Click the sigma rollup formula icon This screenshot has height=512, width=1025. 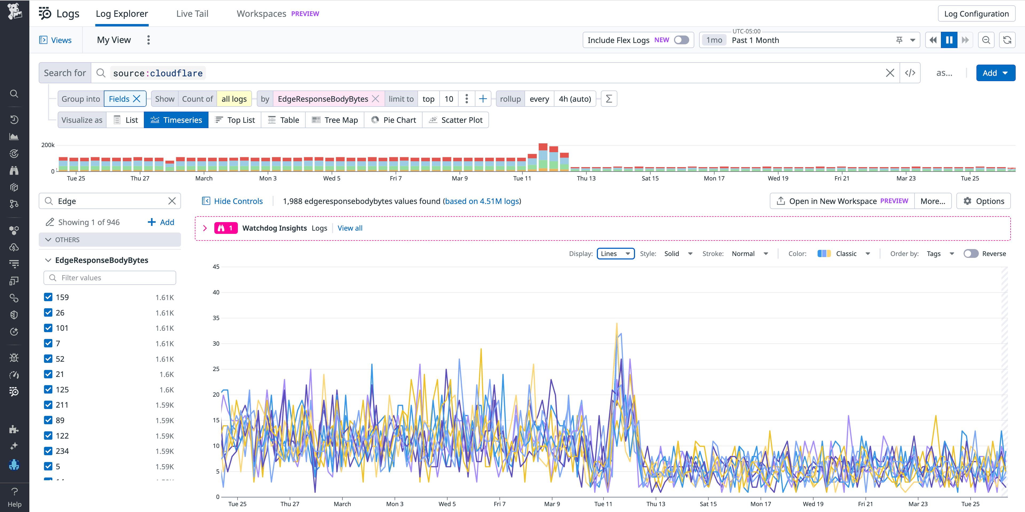(609, 99)
